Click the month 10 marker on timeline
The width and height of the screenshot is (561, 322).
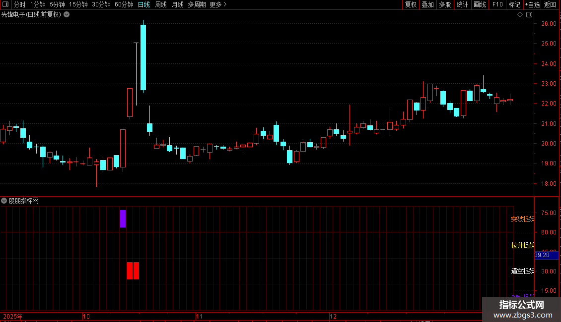point(86,316)
